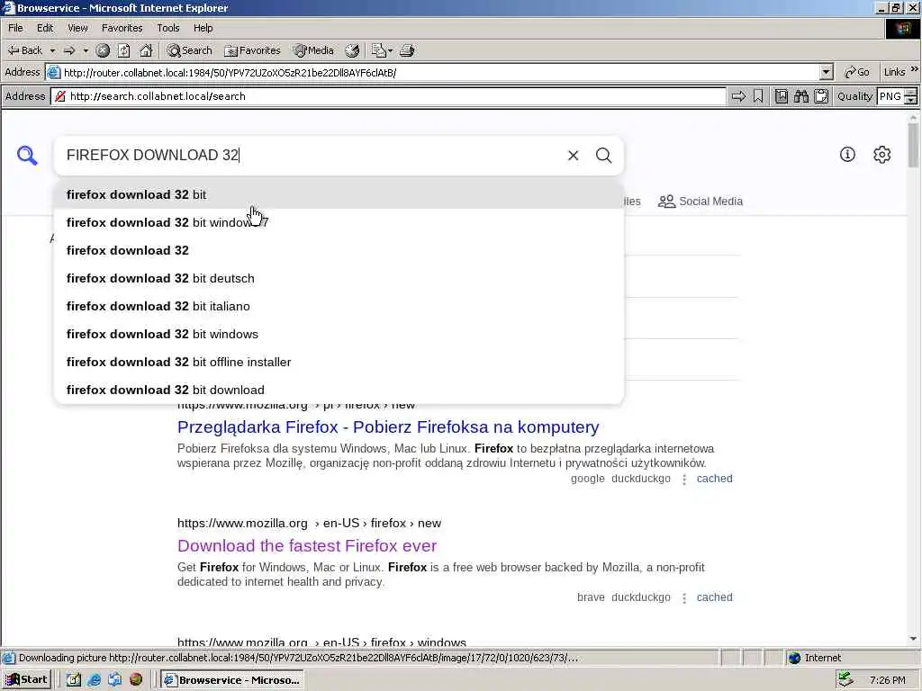Open the Tools menu
Image resolution: width=922 pixels, height=691 pixels.
coord(167,28)
